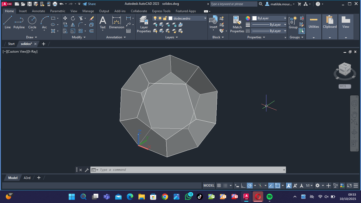Select the Polyline tool

(19, 22)
